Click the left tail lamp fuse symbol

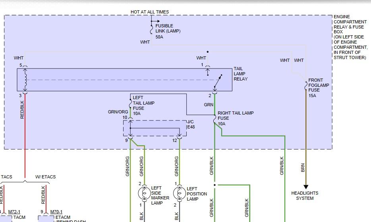pos(130,103)
